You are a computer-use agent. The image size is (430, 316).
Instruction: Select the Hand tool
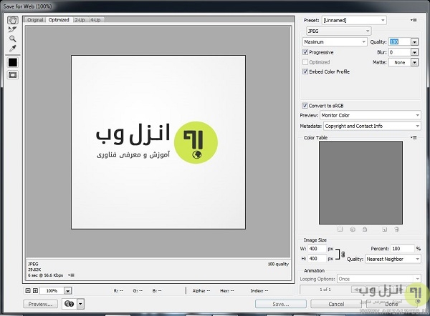pos(12,20)
